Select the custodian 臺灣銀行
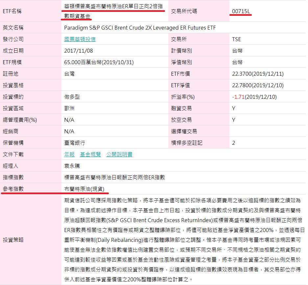The height and width of the screenshot is (285, 308). coord(75,143)
